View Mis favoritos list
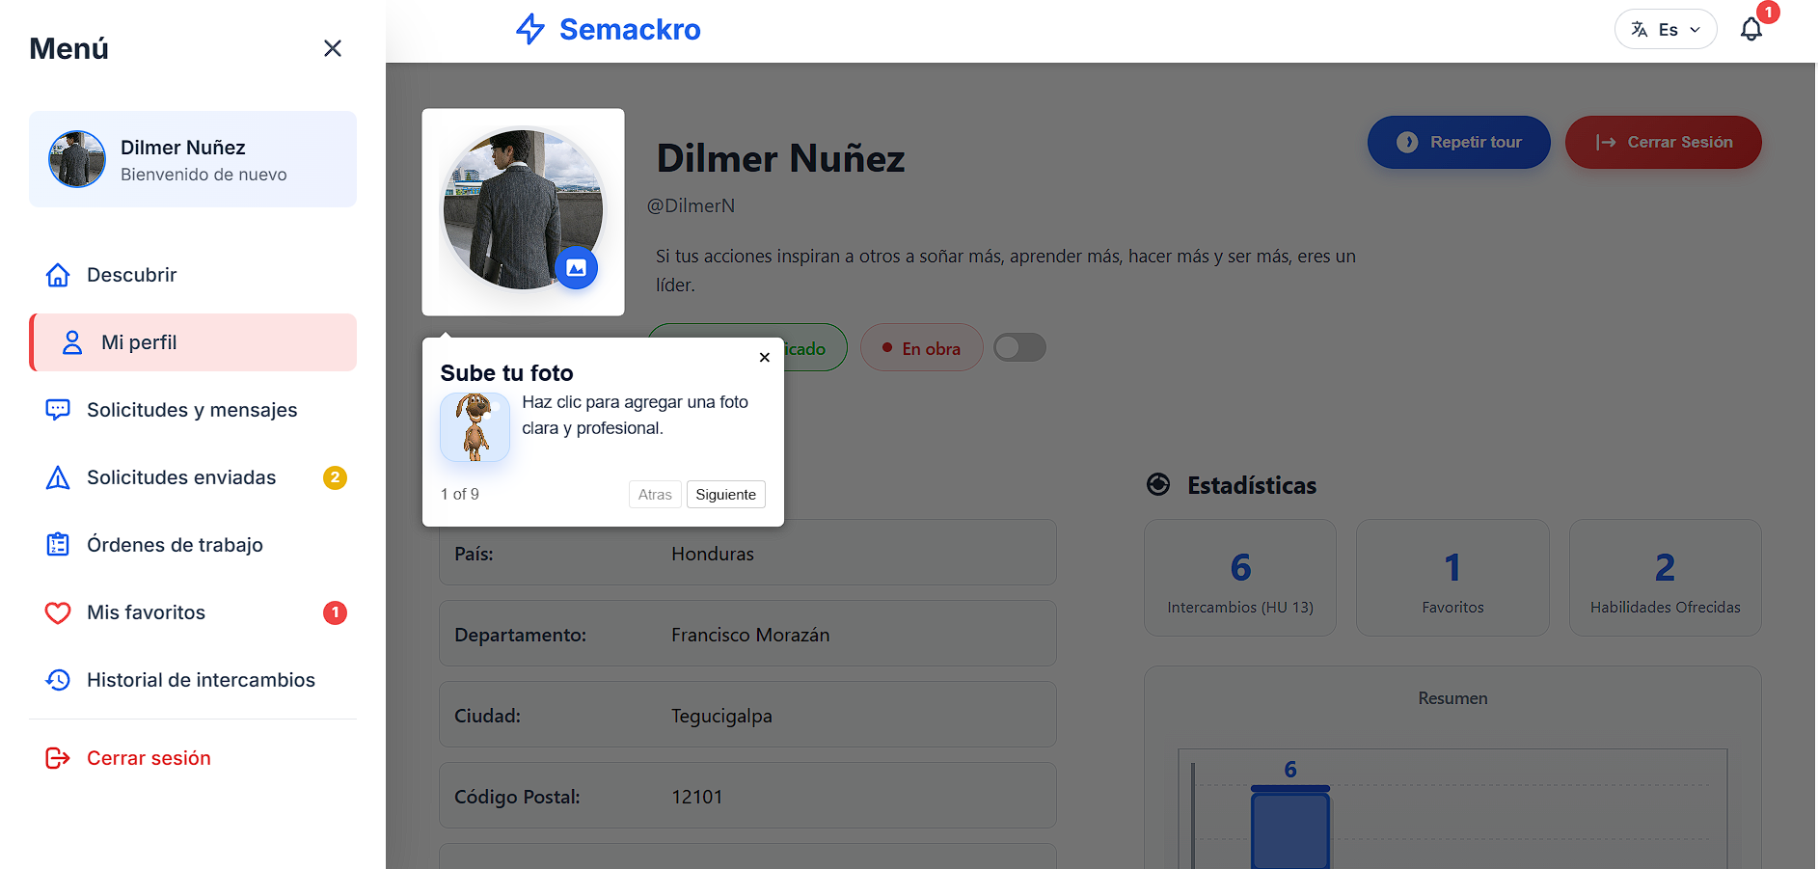This screenshot has height=869, width=1818. pyautogui.click(x=146, y=612)
